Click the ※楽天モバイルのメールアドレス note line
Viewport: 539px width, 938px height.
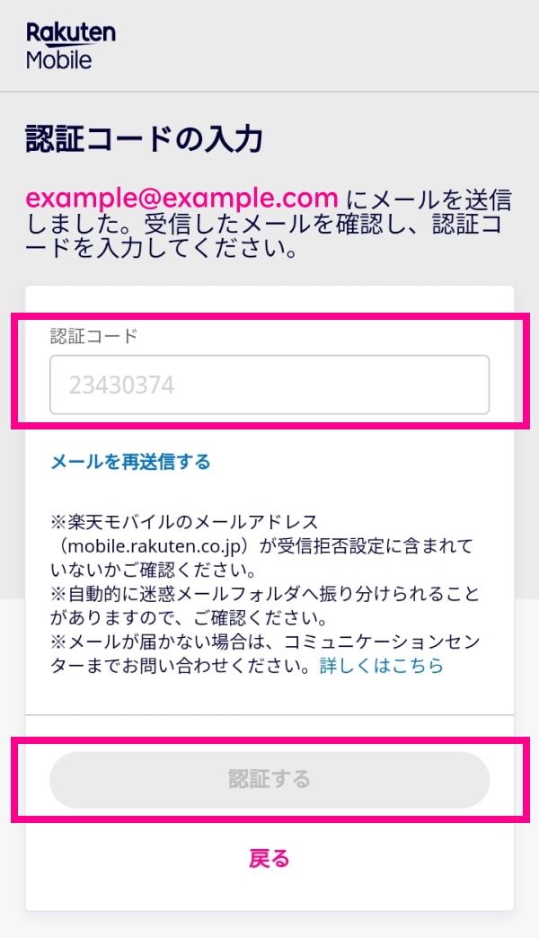(184, 522)
